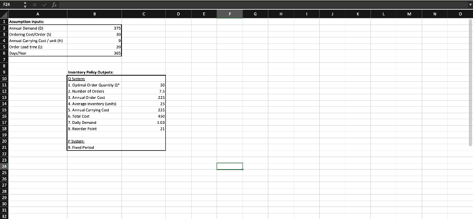Image resolution: width=473 pixels, height=219 pixels.
Task: Click the active cell F24
Action: (230, 166)
